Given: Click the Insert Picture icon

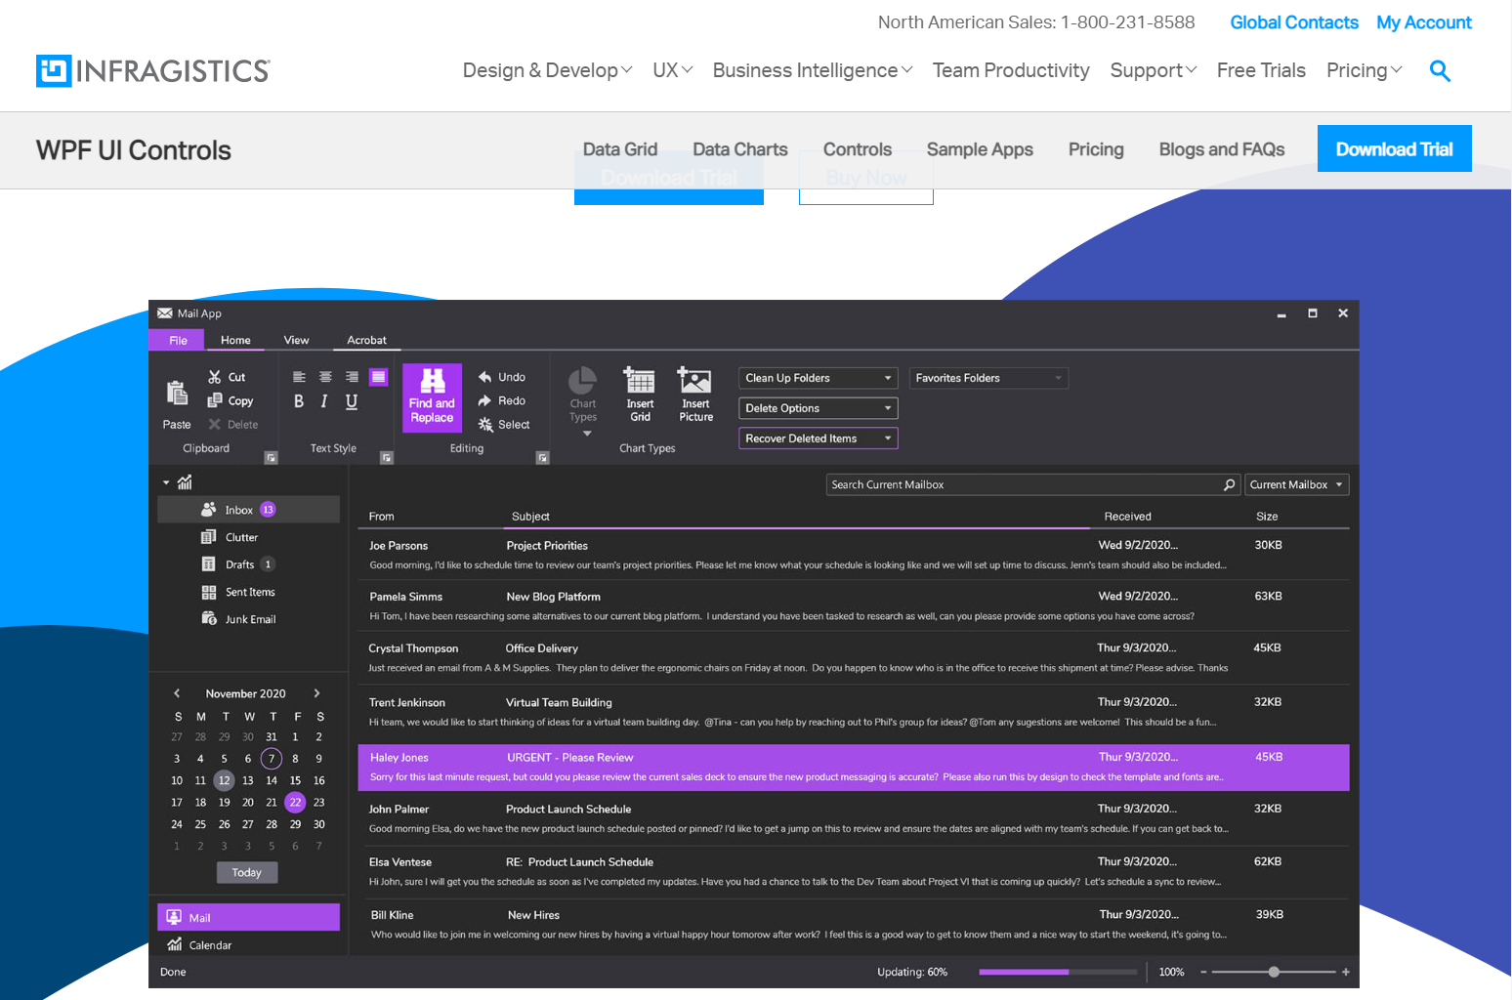Looking at the screenshot, I should click(695, 380).
